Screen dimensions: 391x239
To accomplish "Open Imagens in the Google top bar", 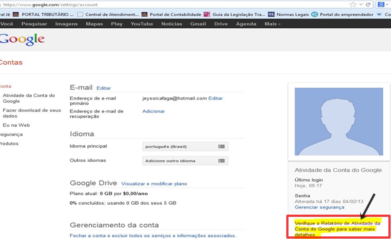I will coord(66,24).
